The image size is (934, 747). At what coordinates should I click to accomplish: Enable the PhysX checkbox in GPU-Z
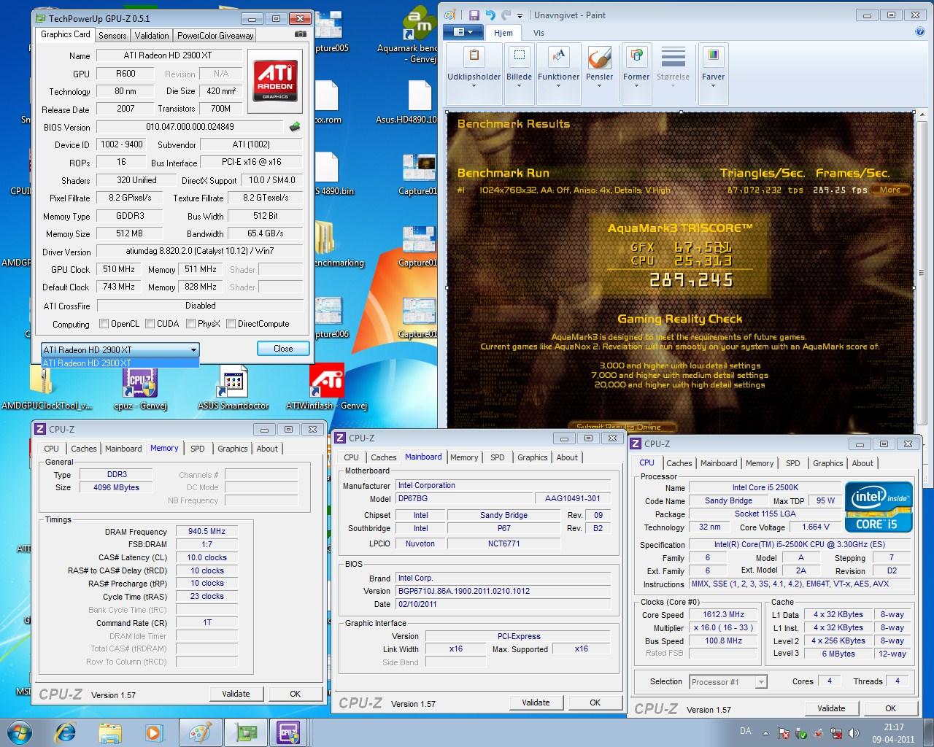[190, 324]
